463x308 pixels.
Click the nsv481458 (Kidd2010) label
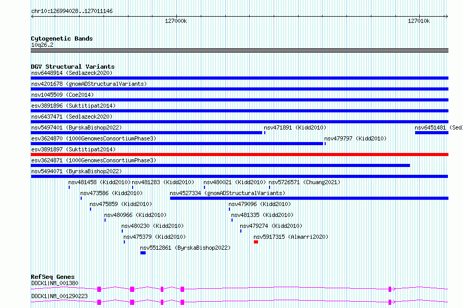tap(99, 182)
